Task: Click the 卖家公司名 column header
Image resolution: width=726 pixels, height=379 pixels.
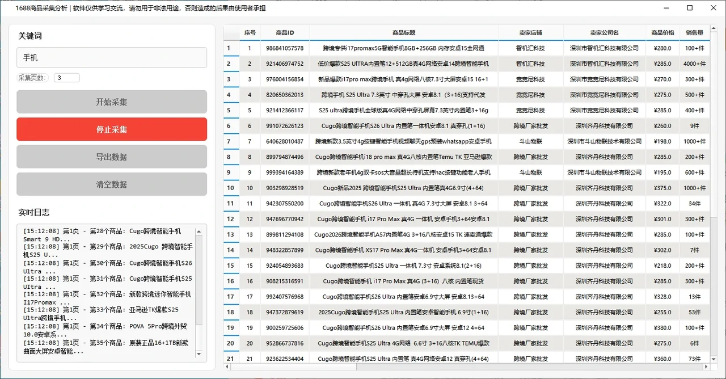Action: [605, 32]
